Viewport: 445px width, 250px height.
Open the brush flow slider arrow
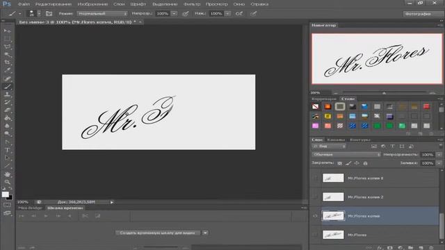(x=227, y=14)
